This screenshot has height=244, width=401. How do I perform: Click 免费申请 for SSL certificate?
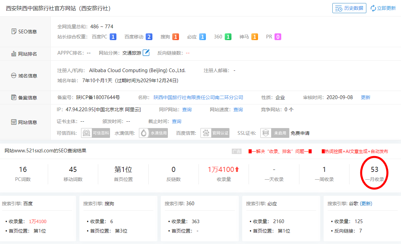[x=300, y=133]
